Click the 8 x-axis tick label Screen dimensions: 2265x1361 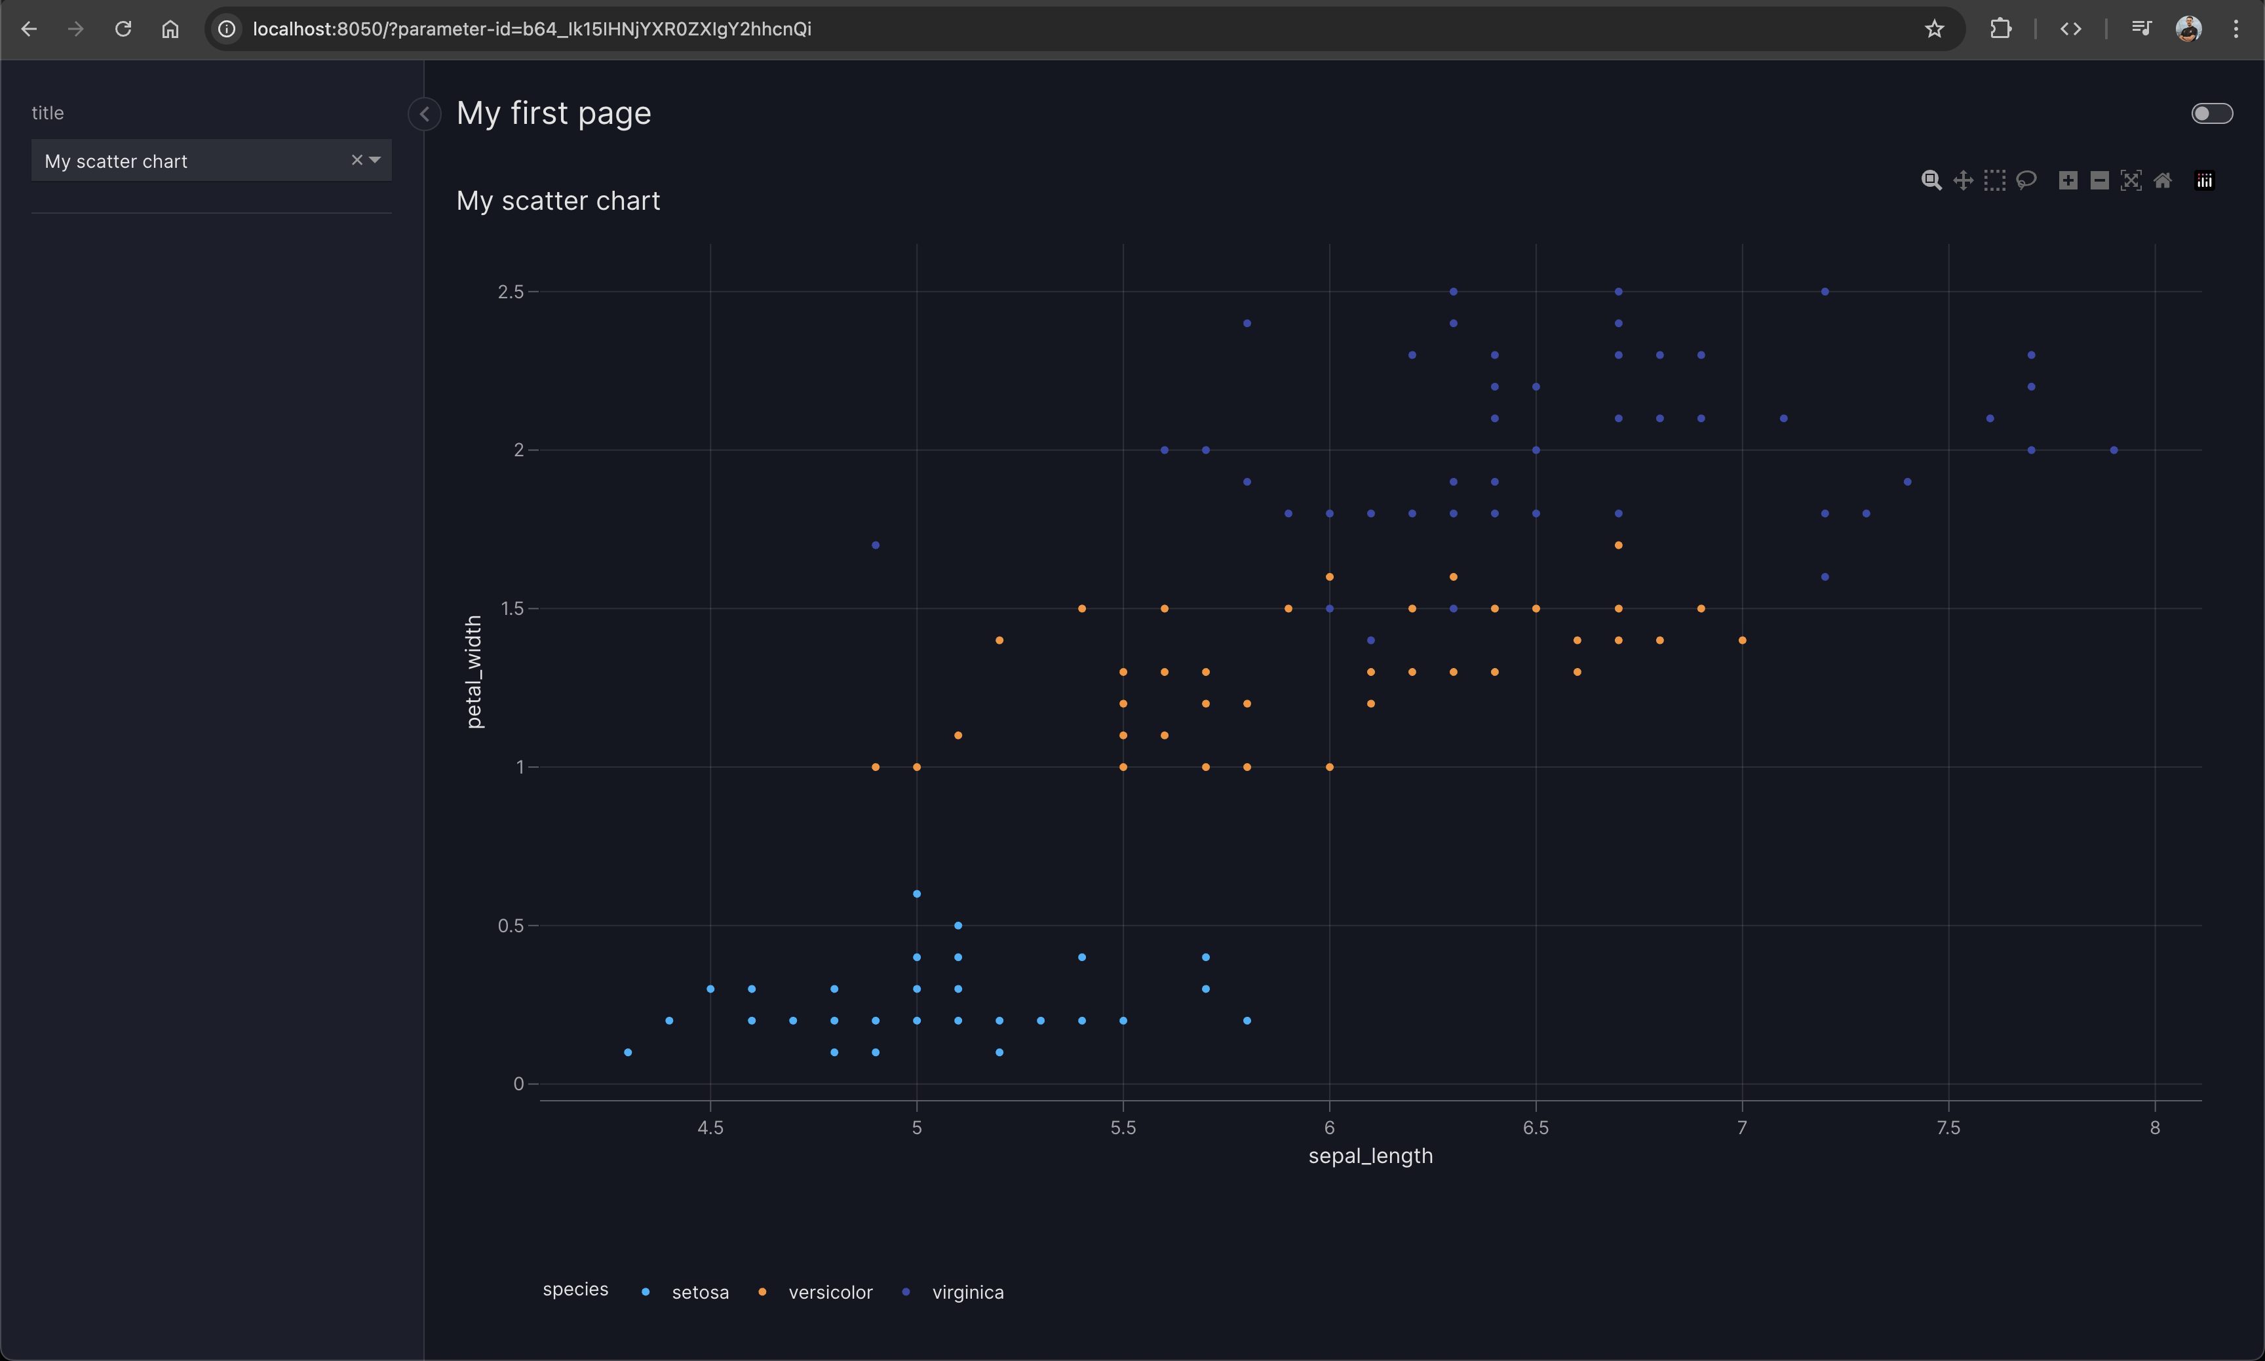tap(2155, 1128)
